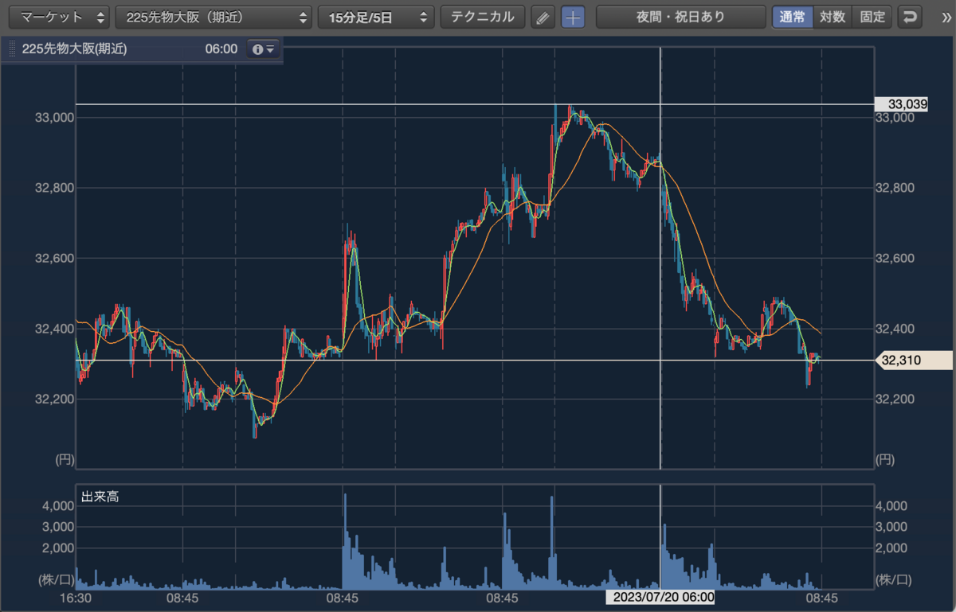Switch to 固定 fixed scale
Viewport: 956px width, 612px height.
872,17
